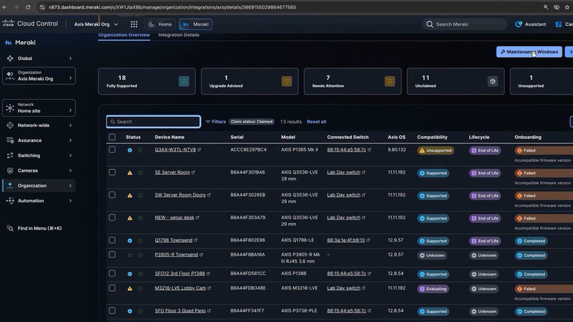573x322 pixels.
Task: Check the box for M3216-LVE Lobby Cam row
Action: (x=112, y=288)
